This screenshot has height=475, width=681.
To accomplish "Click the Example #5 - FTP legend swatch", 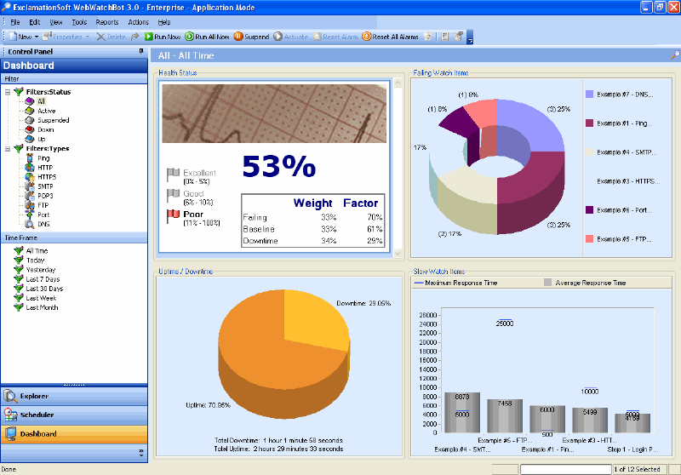I will [x=589, y=239].
